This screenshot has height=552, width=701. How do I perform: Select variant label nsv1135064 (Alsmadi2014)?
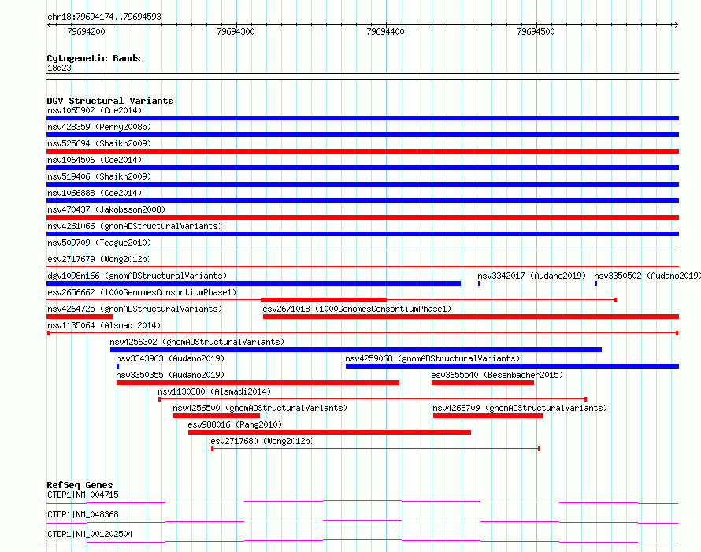pos(104,325)
